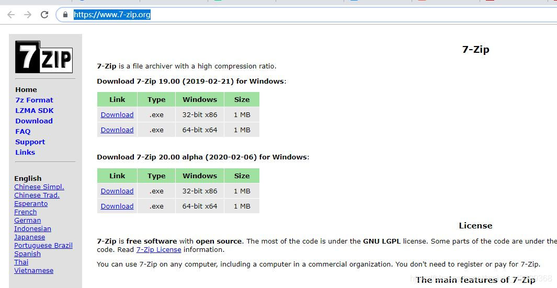
Task: Click 'Windows' header in 19.00 table
Action: (200, 99)
